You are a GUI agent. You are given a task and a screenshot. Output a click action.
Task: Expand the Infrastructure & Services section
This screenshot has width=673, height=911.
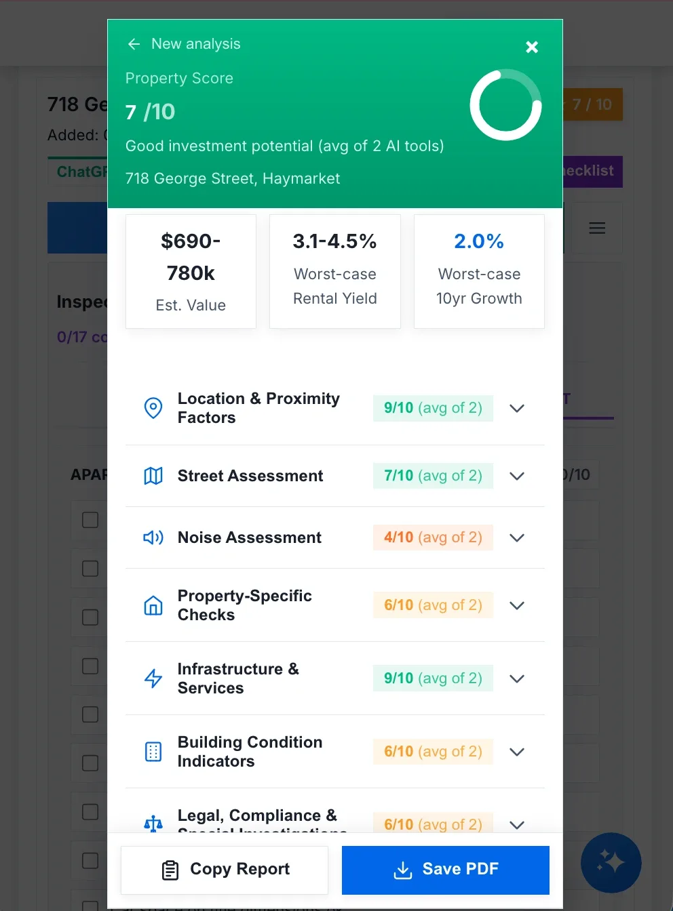tap(517, 679)
